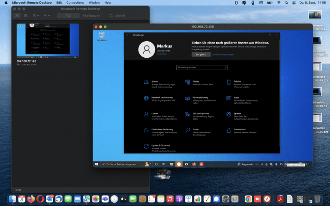Open Netzwerk und Internet settings
This screenshot has width=330, height=206.
[x=159, y=99]
